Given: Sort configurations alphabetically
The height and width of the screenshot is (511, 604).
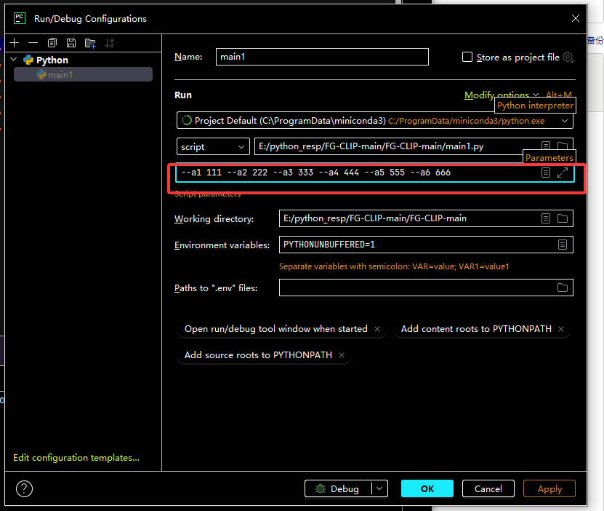Looking at the screenshot, I should point(109,43).
